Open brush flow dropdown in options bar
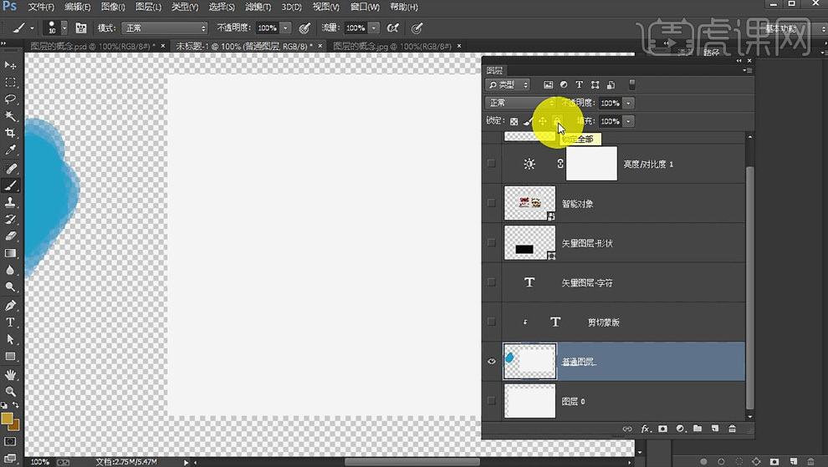The image size is (828, 467). [x=374, y=28]
